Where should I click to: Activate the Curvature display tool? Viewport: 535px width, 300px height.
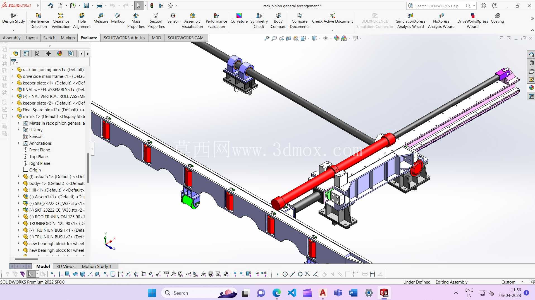pyautogui.click(x=239, y=18)
